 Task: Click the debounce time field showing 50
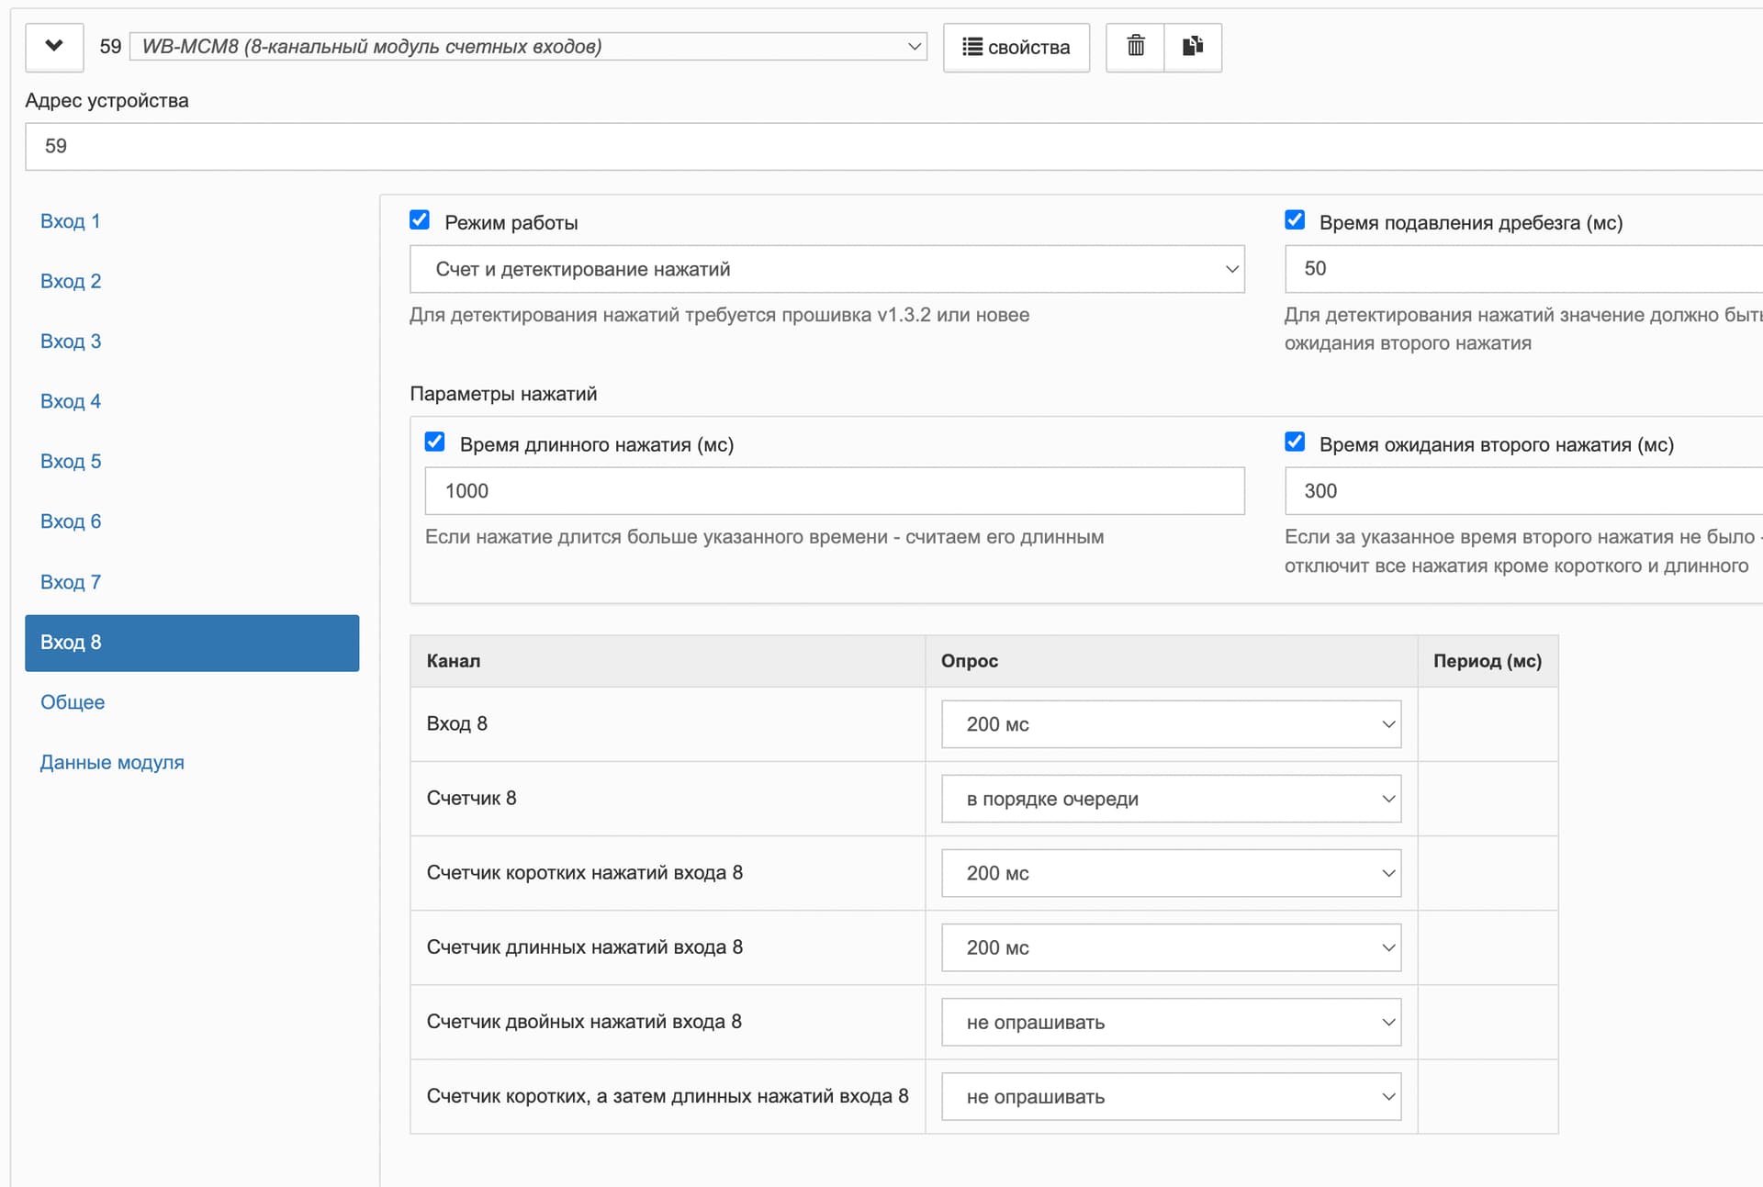coord(1523,269)
